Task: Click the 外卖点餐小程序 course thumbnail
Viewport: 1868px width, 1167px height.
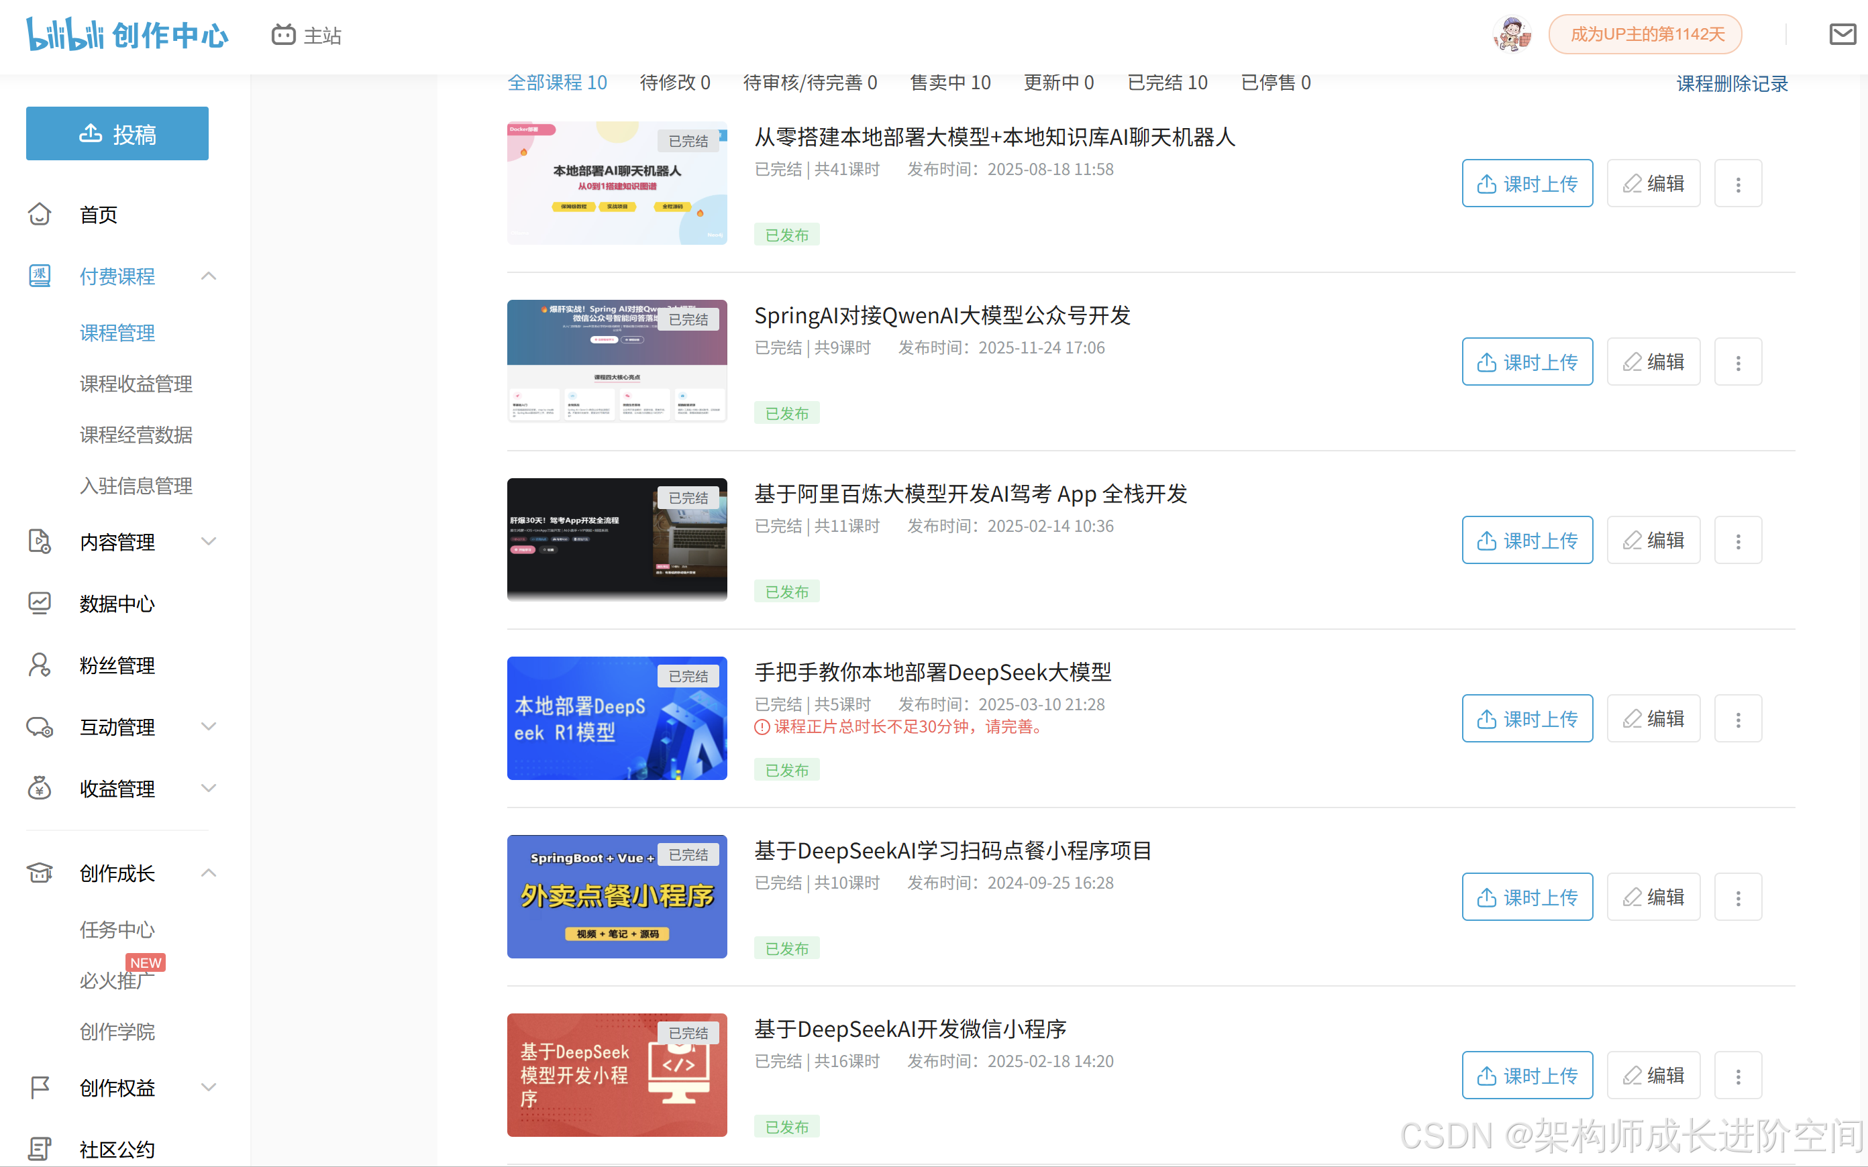Action: [x=617, y=896]
